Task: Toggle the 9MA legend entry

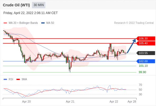Action: (22, 79)
